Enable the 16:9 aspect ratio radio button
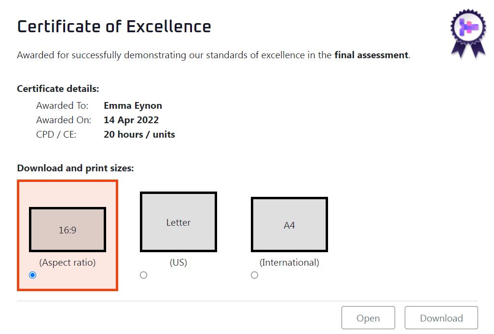Viewport: 494px width, 334px height. coord(33,275)
